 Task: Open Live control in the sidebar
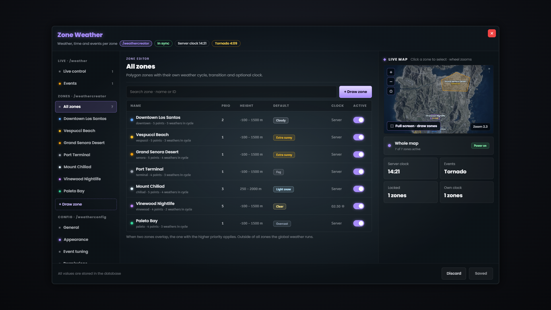[x=86, y=71]
